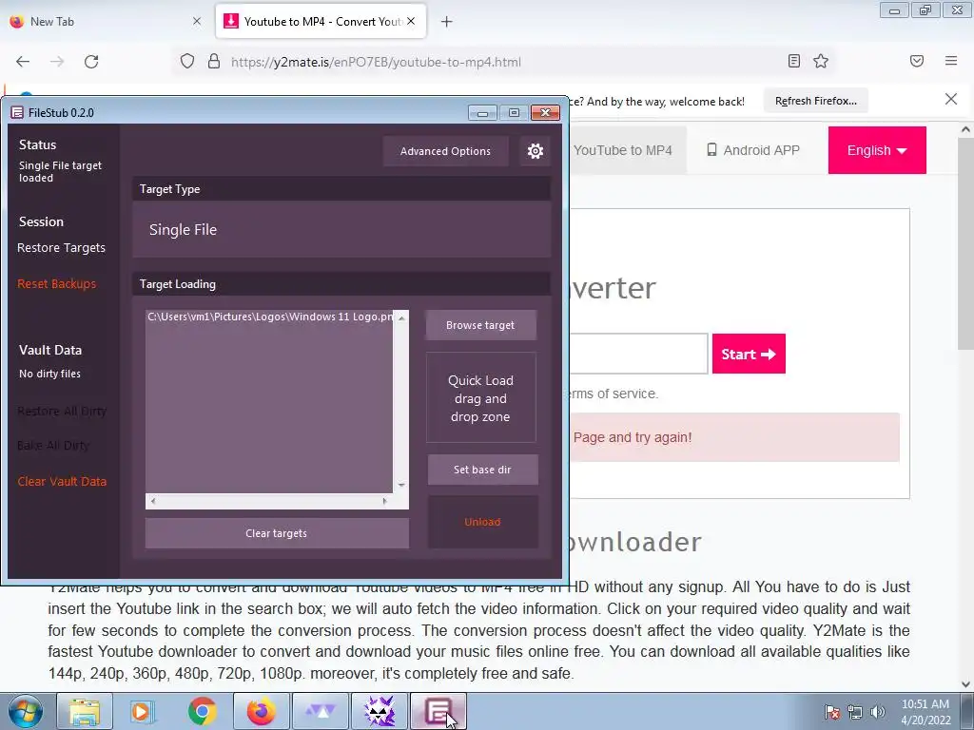974x730 pixels.
Task: Switch to Firefox taskbar icon
Action: [x=261, y=711]
